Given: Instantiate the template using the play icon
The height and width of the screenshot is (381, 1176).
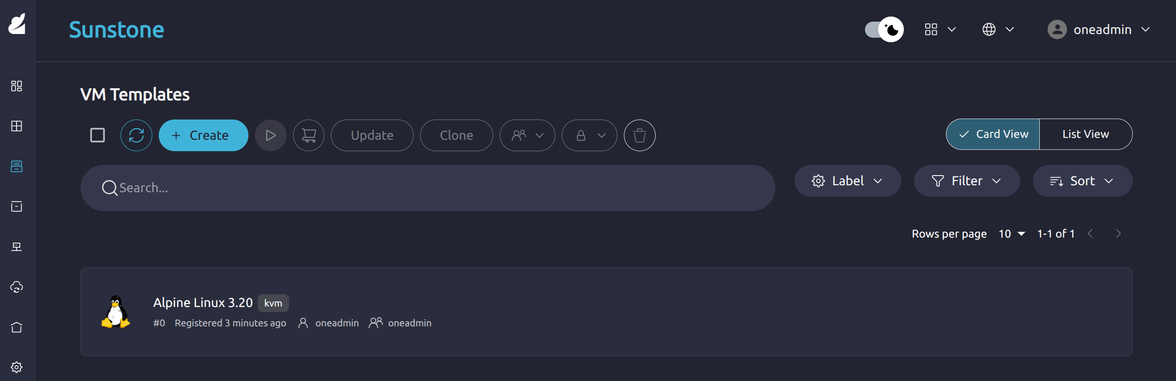Looking at the screenshot, I should point(271,135).
